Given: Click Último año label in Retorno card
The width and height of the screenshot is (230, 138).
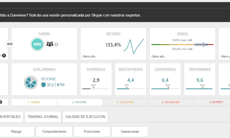Looking at the screenshot, I should [x=89, y=57].
